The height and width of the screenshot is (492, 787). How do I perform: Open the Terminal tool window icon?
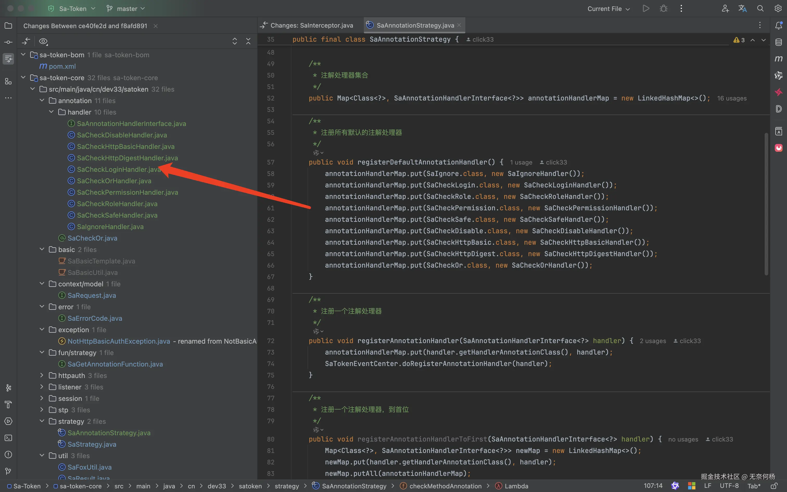tap(8, 438)
